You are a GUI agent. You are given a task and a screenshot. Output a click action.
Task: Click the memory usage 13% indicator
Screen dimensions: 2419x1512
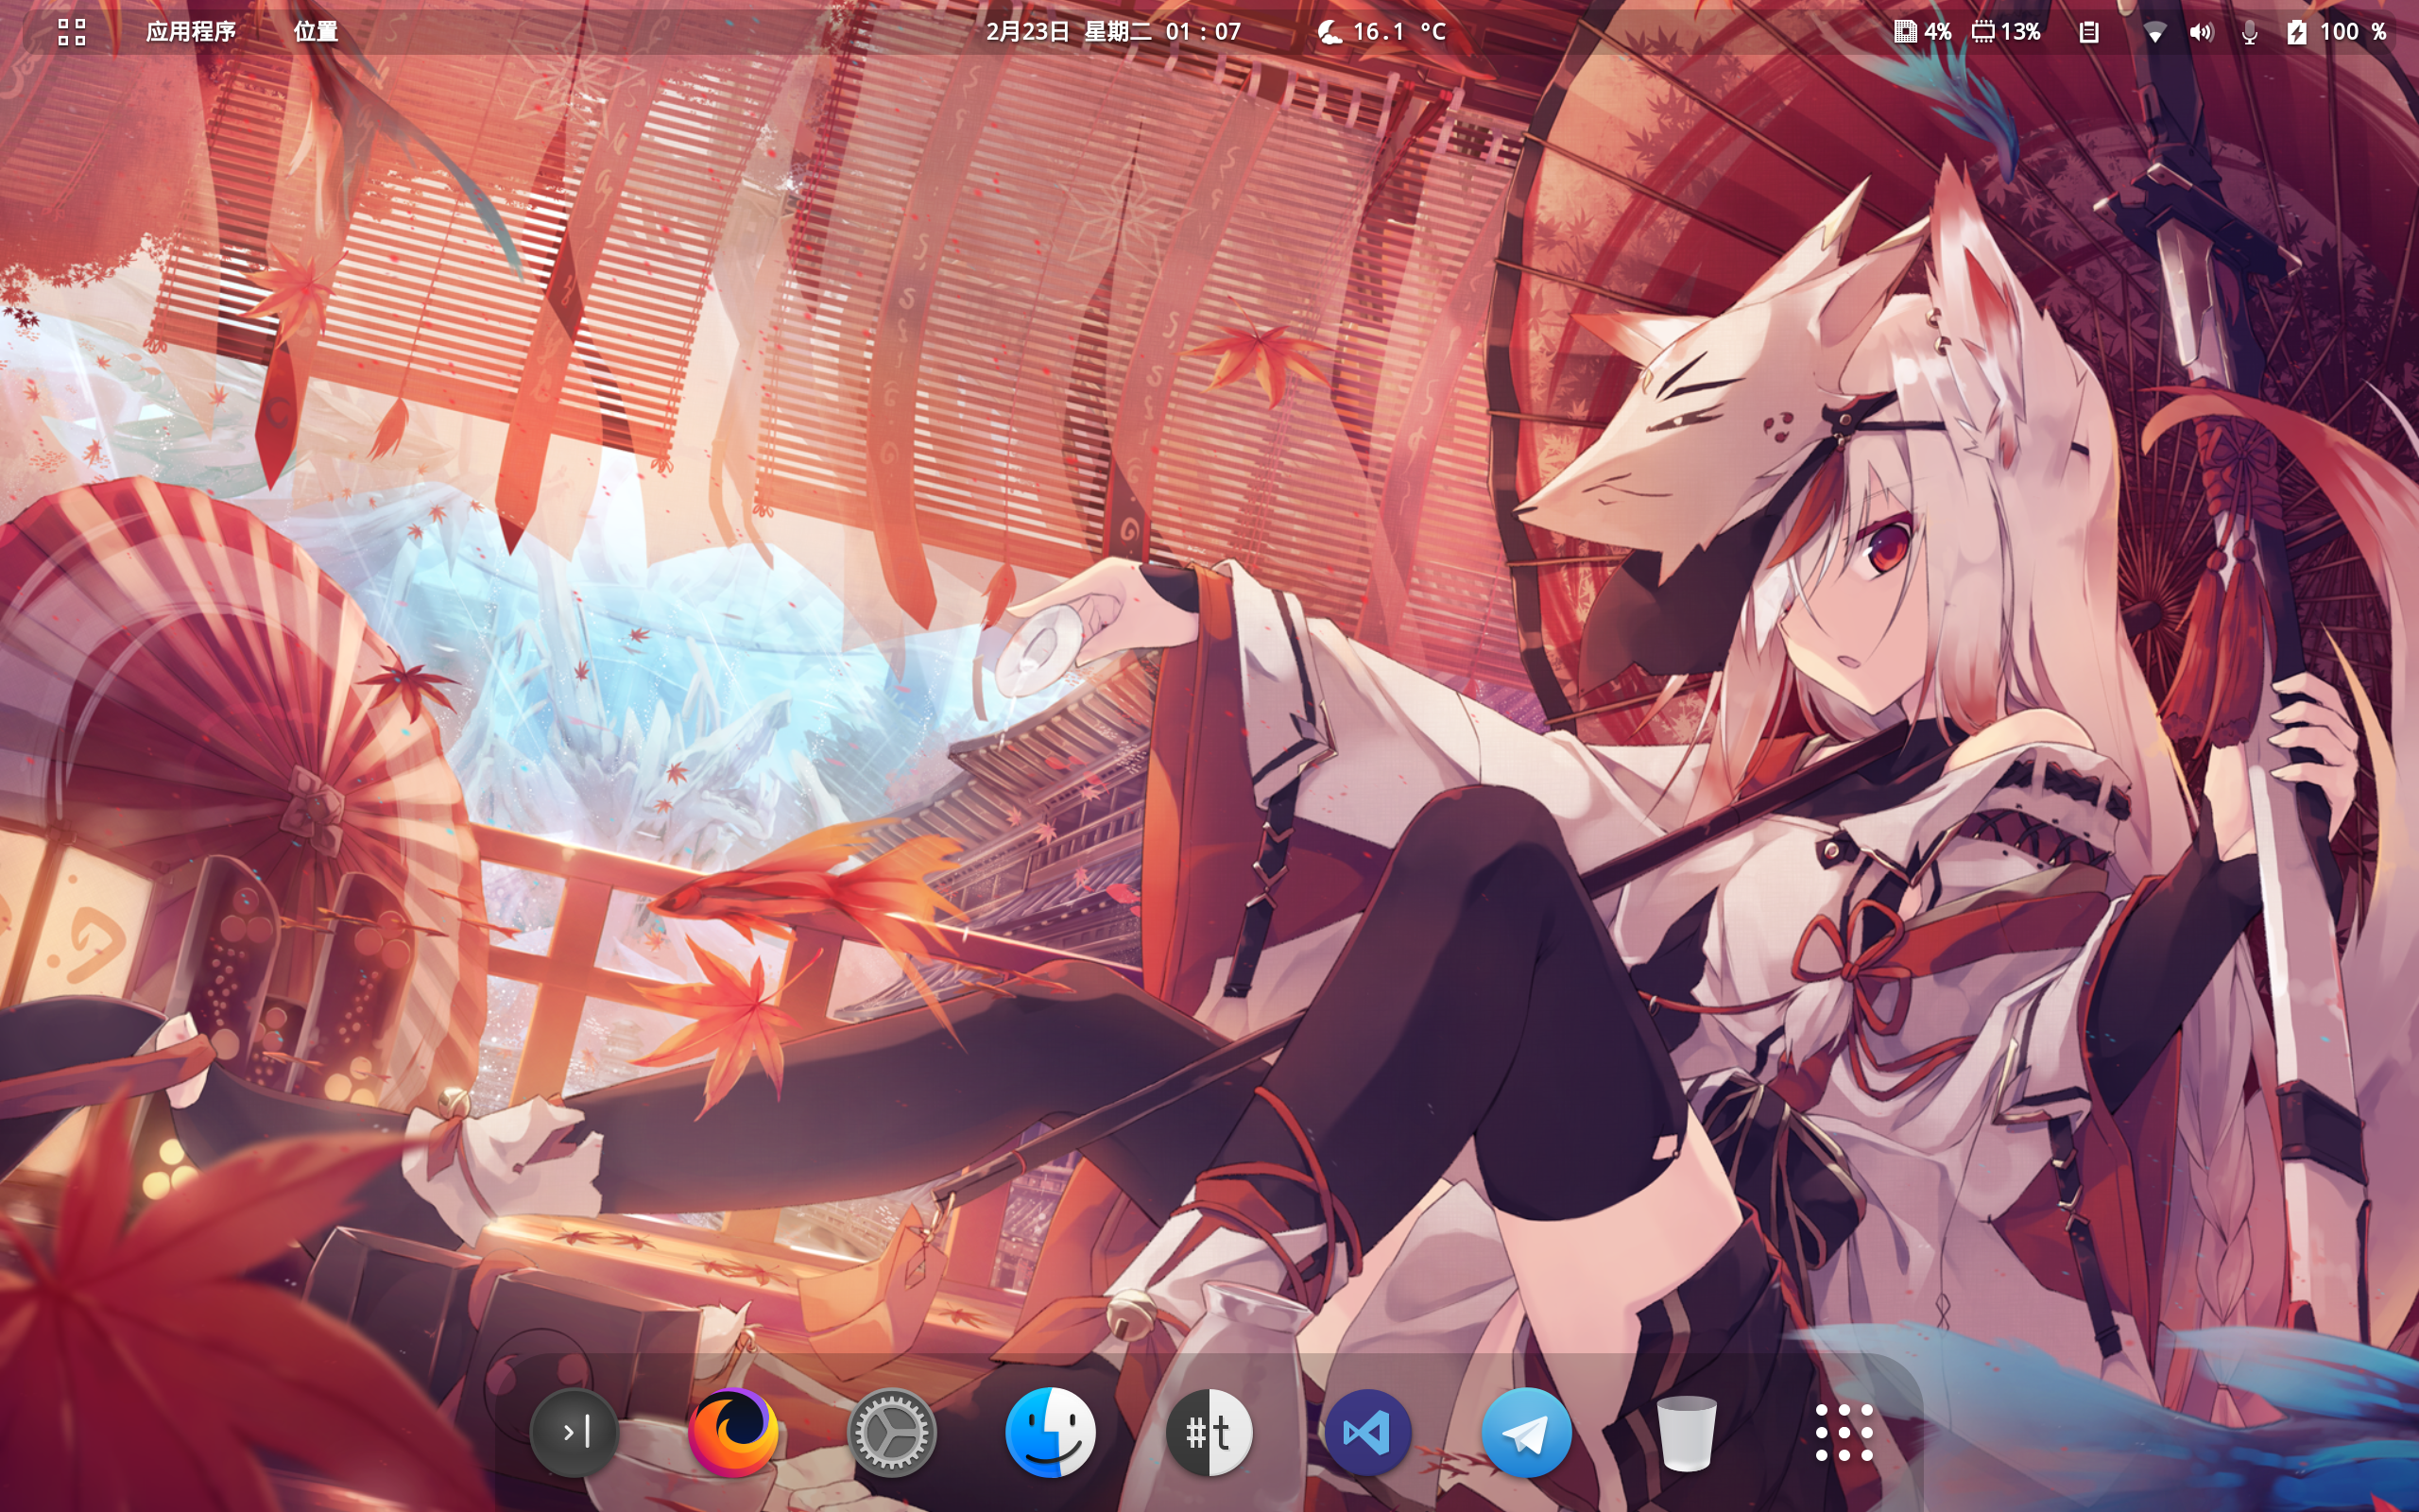(2005, 32)
